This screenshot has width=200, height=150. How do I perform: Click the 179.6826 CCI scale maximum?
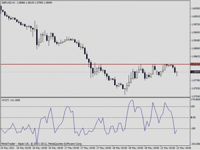coord(196,99)
